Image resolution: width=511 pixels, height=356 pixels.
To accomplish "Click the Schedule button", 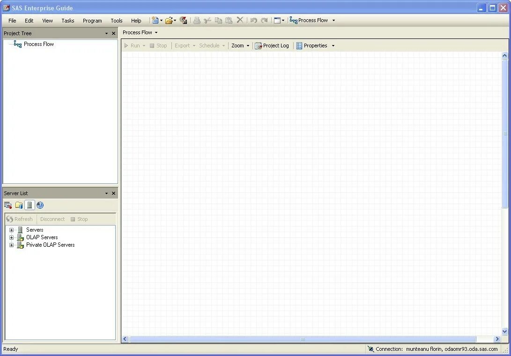I will click(209, 45).
